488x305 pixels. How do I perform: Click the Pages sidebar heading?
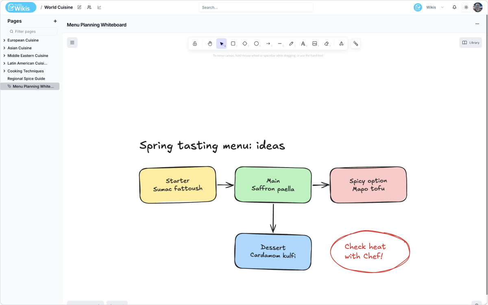[15, 21]
